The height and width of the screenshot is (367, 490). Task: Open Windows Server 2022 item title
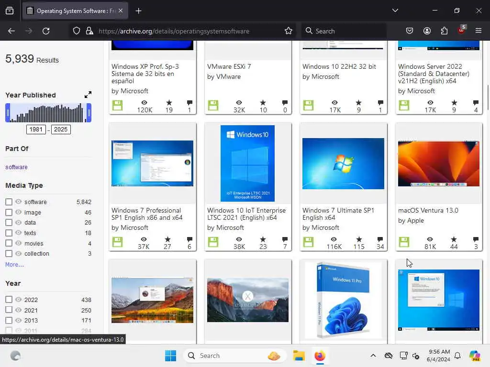434,74
